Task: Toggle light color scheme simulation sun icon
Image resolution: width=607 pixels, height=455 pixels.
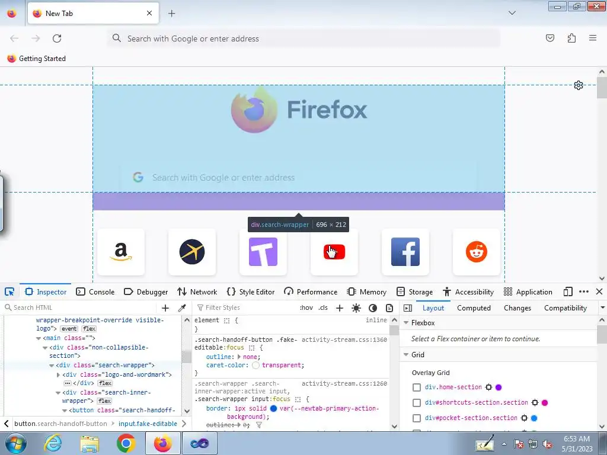Action: (x=356, y=308)
